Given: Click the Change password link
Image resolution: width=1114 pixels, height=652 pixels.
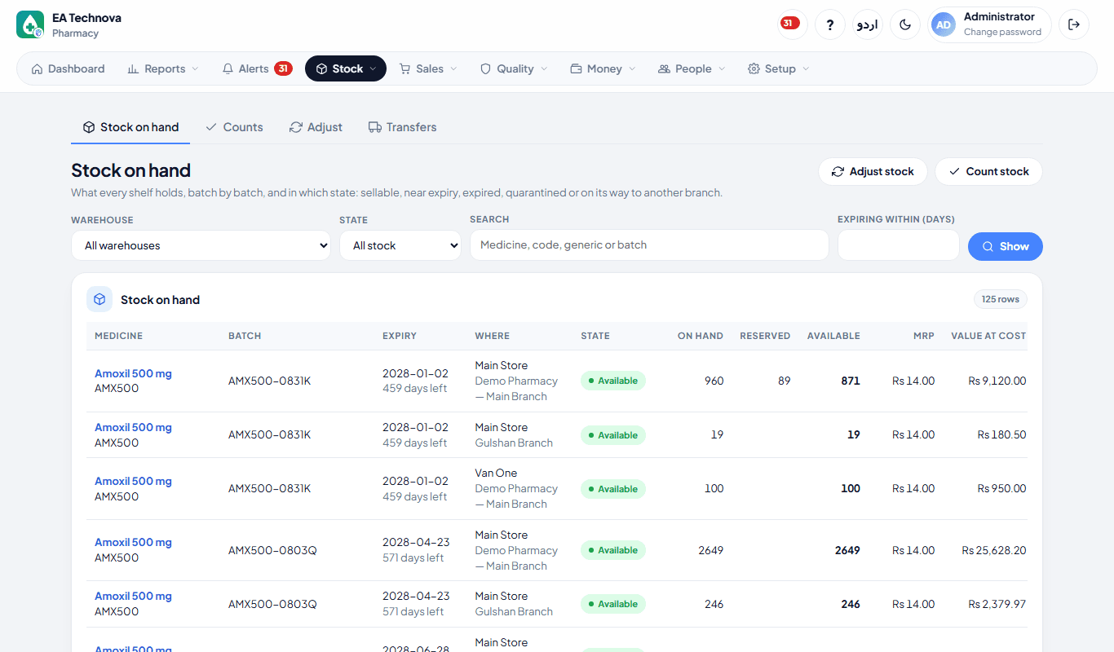Looking at the screenshot, I should (1002, 33).
